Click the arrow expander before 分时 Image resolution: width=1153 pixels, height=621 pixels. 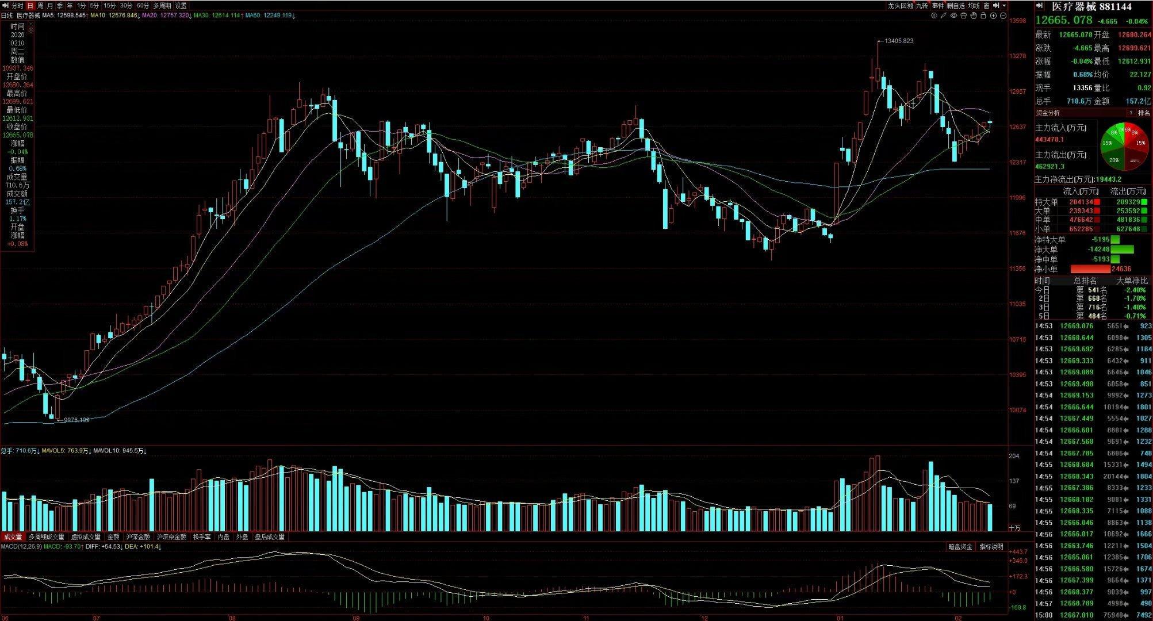coord(5,6)
